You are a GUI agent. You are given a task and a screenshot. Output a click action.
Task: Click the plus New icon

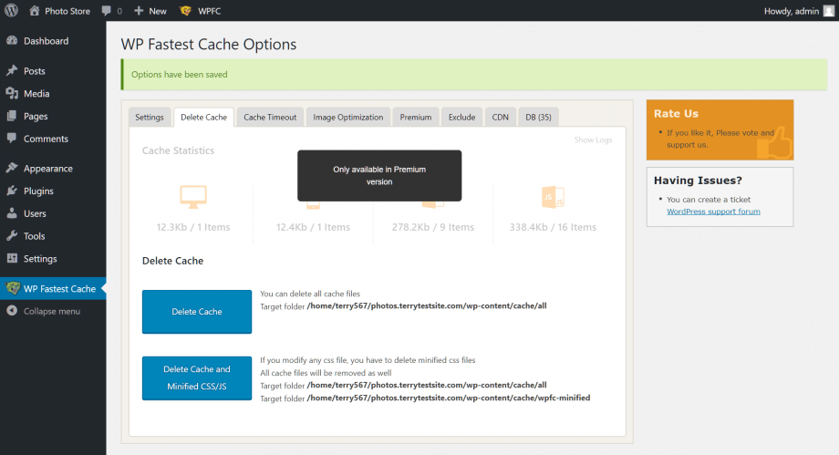click(x=139, y=11)
